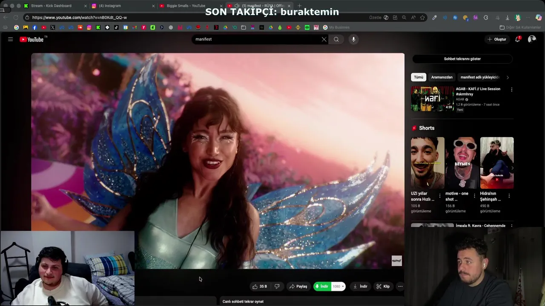Image resolution: width=545 pixels, height=306 pixels.
Task: Select the 'Tümü' filter chip
Action: click(419, 77)
